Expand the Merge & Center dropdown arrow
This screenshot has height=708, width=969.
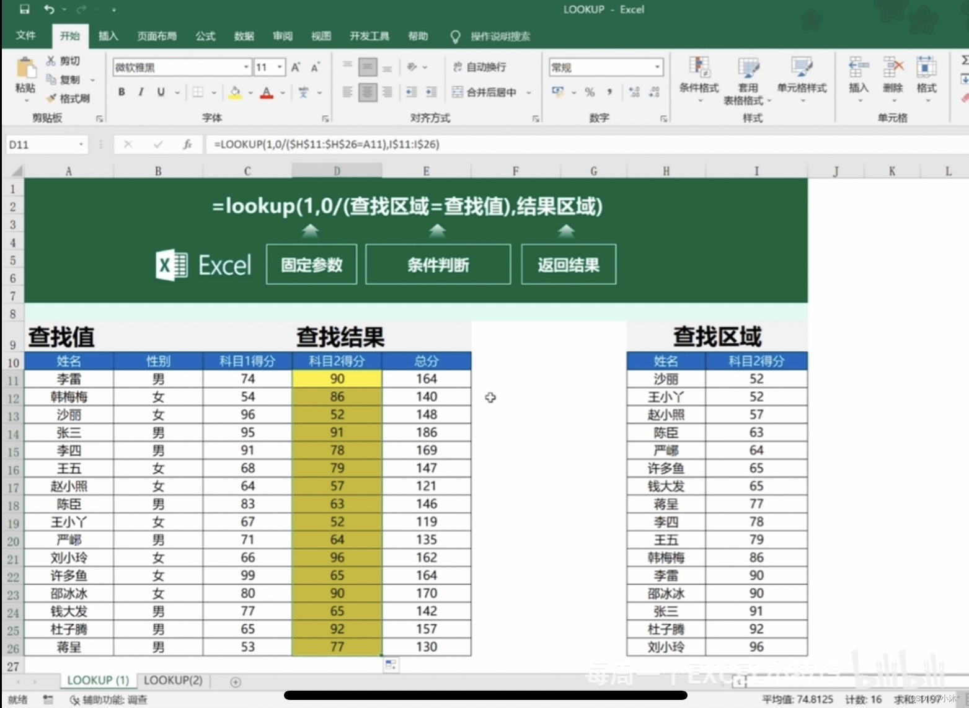pyautogui.click(x=529, y=92)
